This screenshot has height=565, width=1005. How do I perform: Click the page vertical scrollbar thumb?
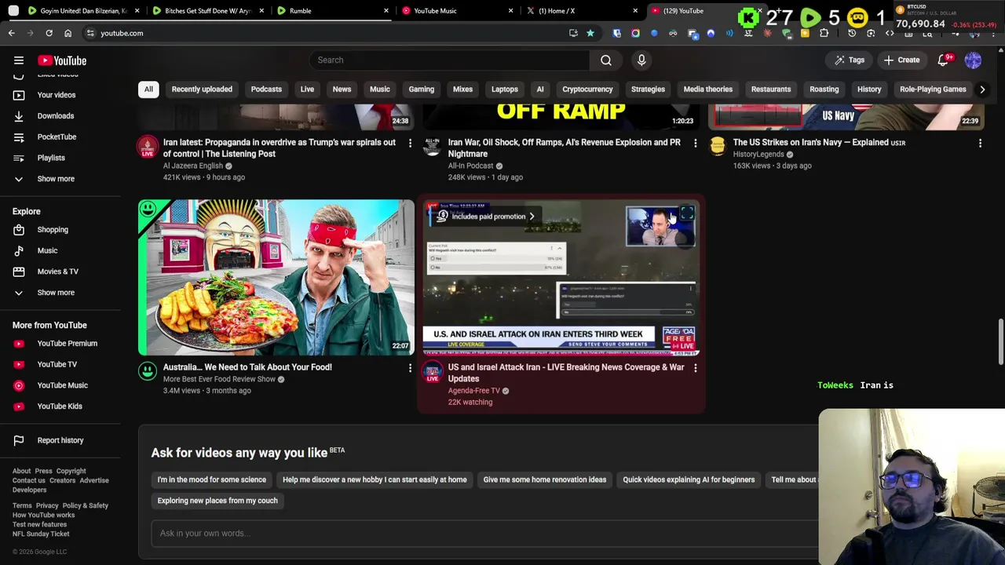point(1000,342)
